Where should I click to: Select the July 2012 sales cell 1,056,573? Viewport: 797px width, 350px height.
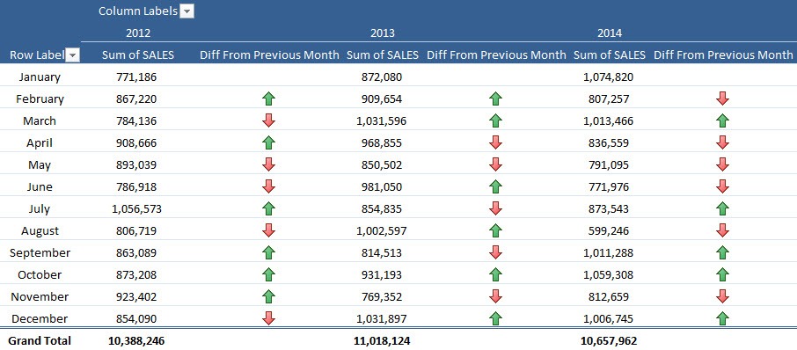pyautogui.click(x=136, y=208)
